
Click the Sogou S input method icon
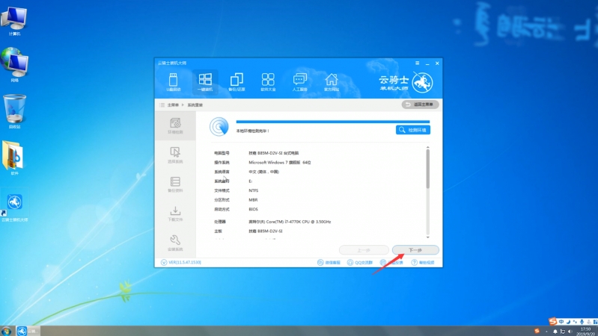(x=552, y=322)
